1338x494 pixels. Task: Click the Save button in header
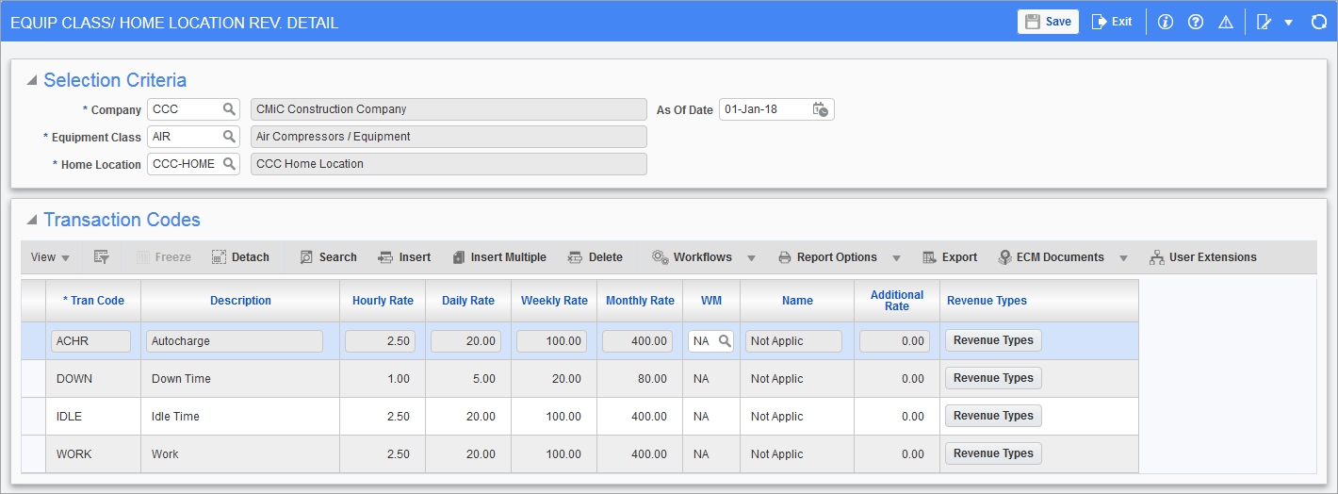pyautogui.click(x=1048, y=22)
